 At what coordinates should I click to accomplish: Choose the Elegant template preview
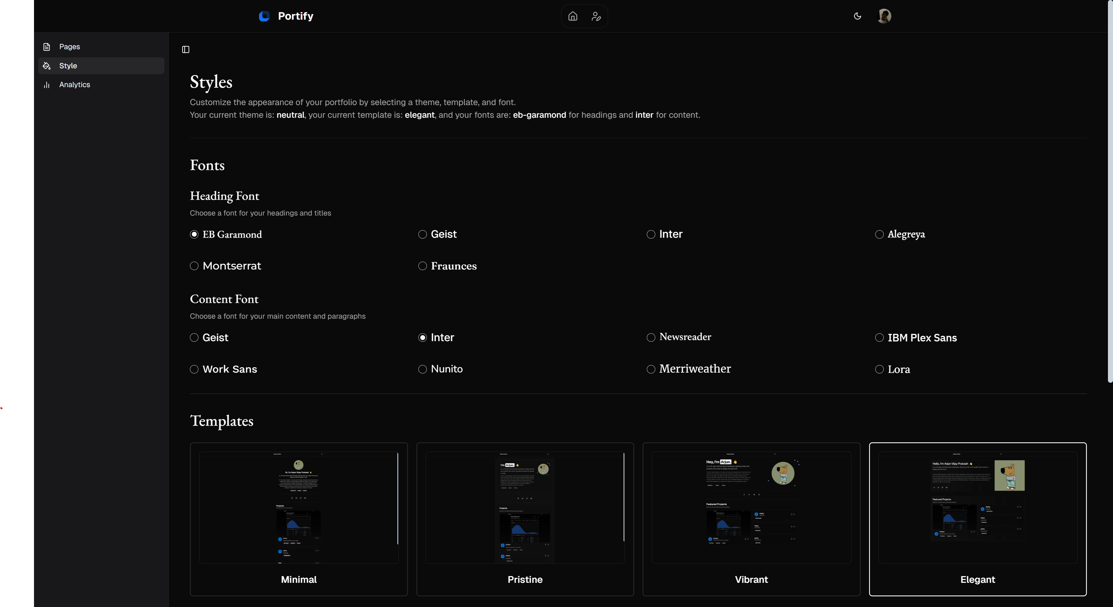pyautogui.click(x=978, y=507)
